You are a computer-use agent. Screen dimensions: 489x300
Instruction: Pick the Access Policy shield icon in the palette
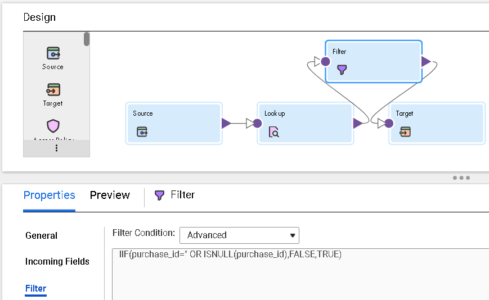[x=53, y=126]
